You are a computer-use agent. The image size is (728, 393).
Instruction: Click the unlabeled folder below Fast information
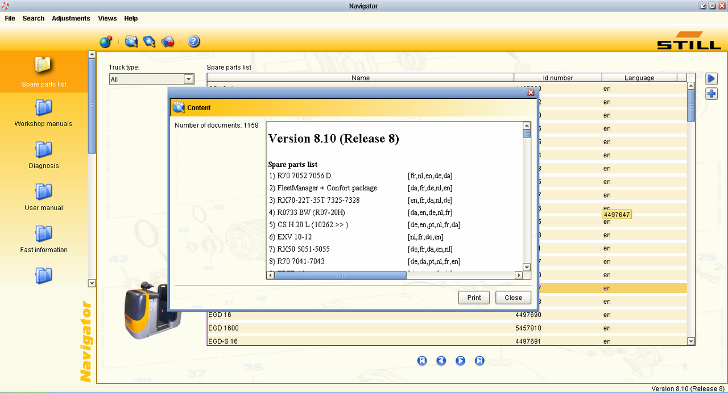click(44, 275)
